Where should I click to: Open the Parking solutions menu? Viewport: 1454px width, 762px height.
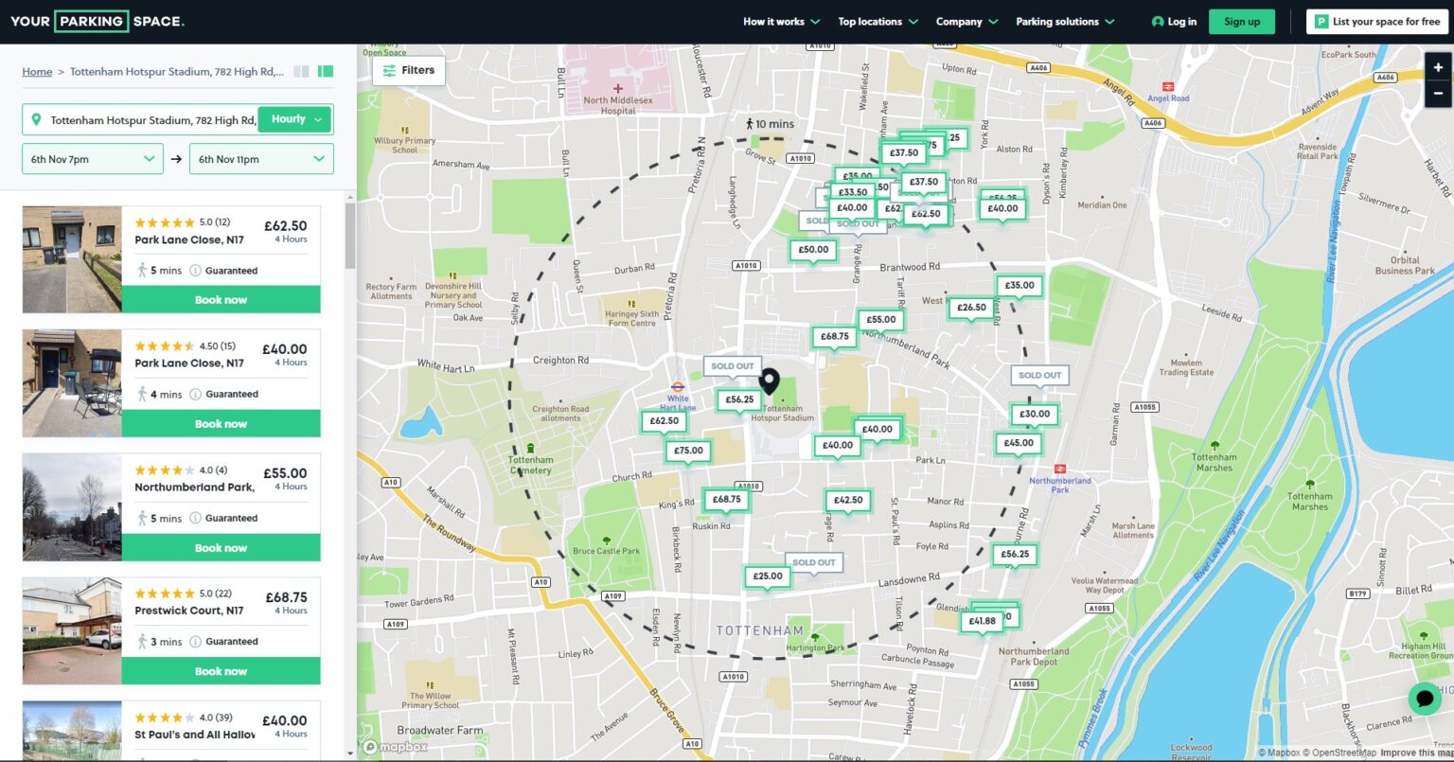1058,21
